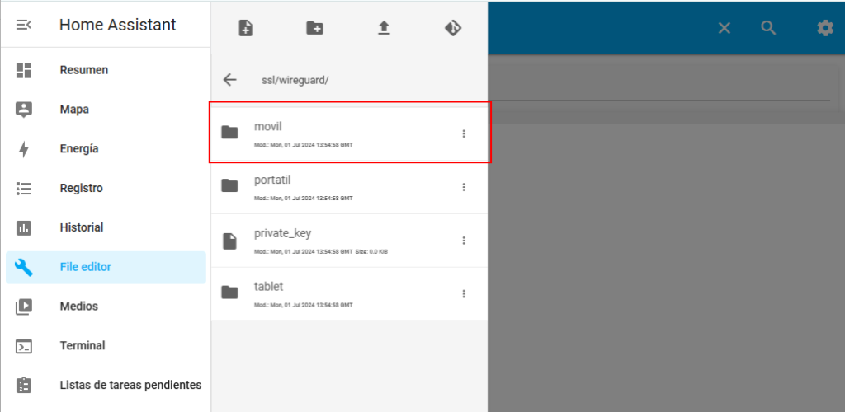The width and height of the screenshot is (845, 412).
Task: Collapse the Home Assistant sidebar
Action: tap(24, 25)
